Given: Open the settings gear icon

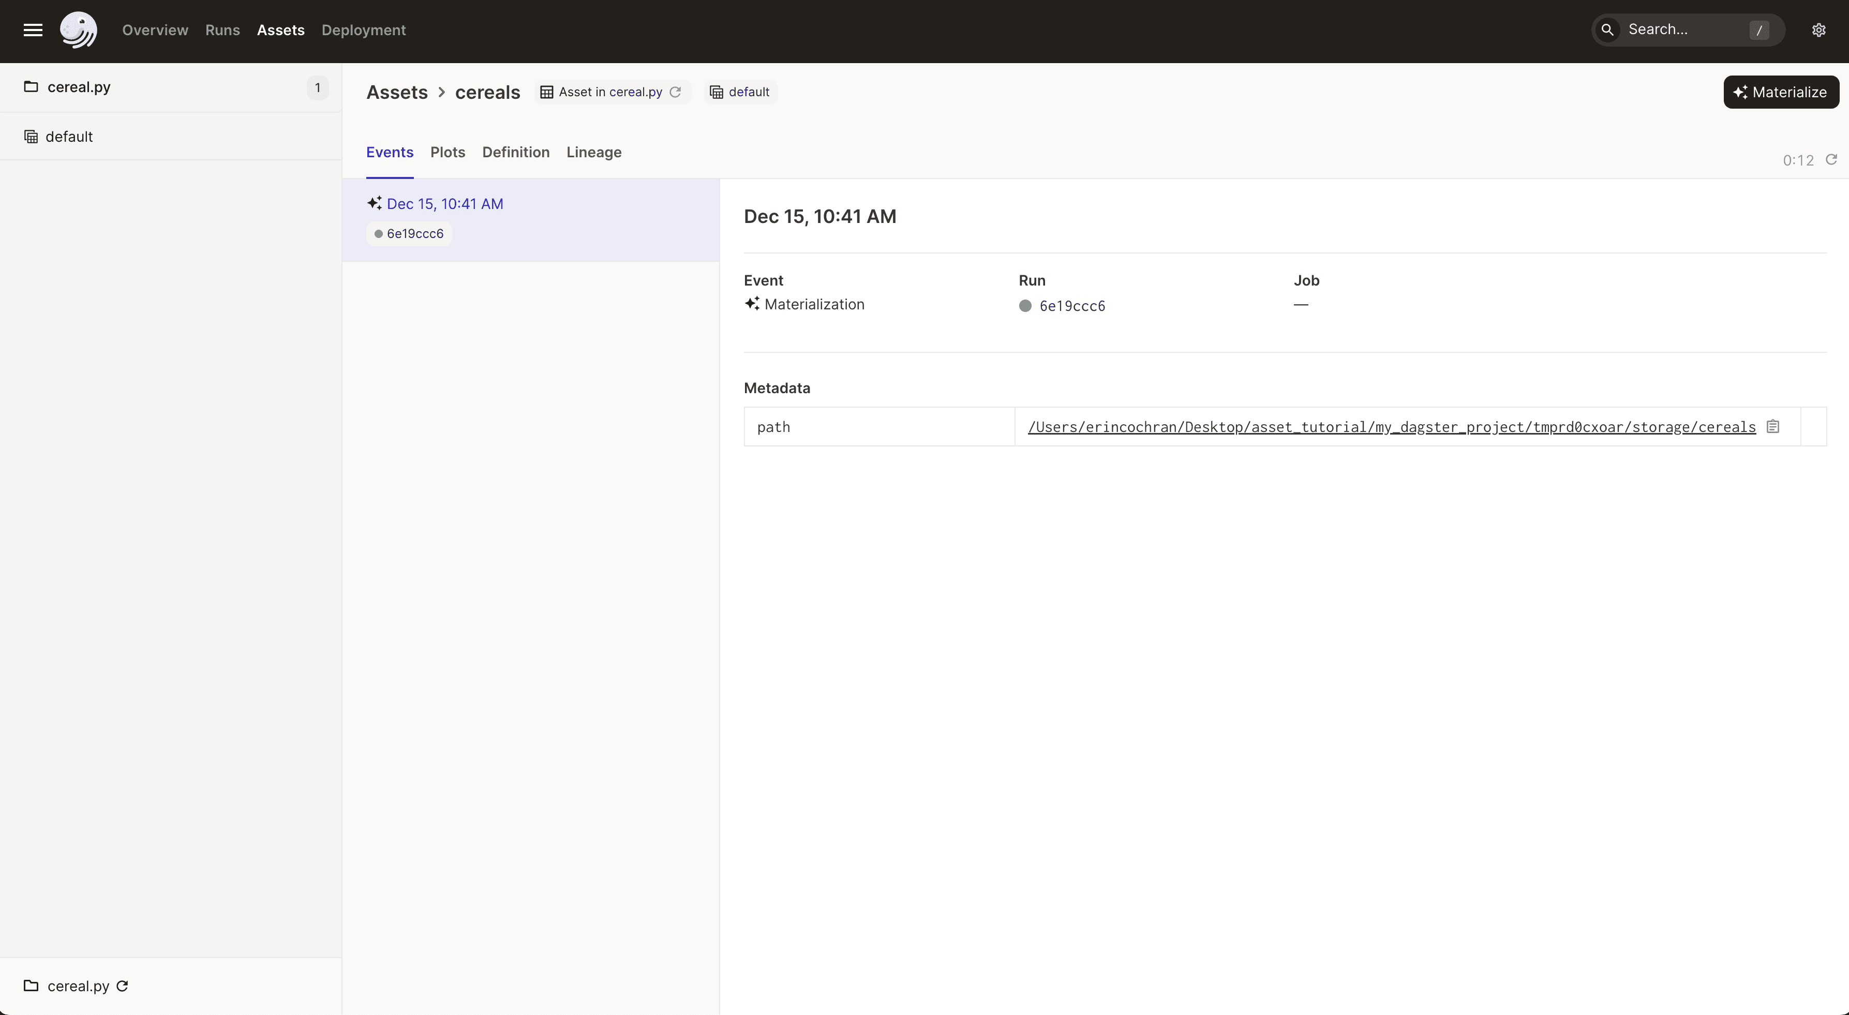Looking at the screenshot, I should (x=1818, y=30).
